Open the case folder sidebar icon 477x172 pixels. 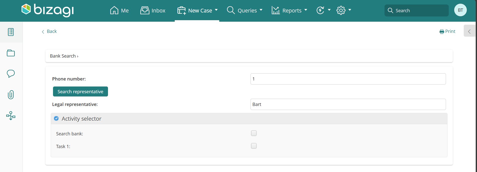point(11,53)
